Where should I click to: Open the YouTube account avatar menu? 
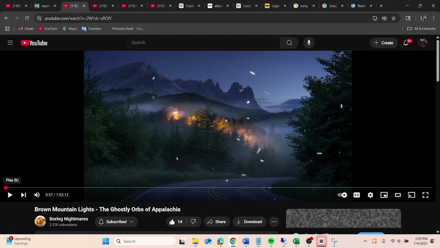coord(422,43)
